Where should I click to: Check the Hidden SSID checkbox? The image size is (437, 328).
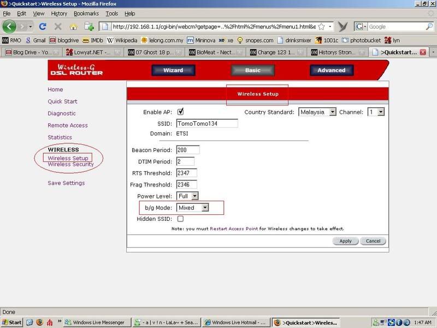[x=180, y=219]
